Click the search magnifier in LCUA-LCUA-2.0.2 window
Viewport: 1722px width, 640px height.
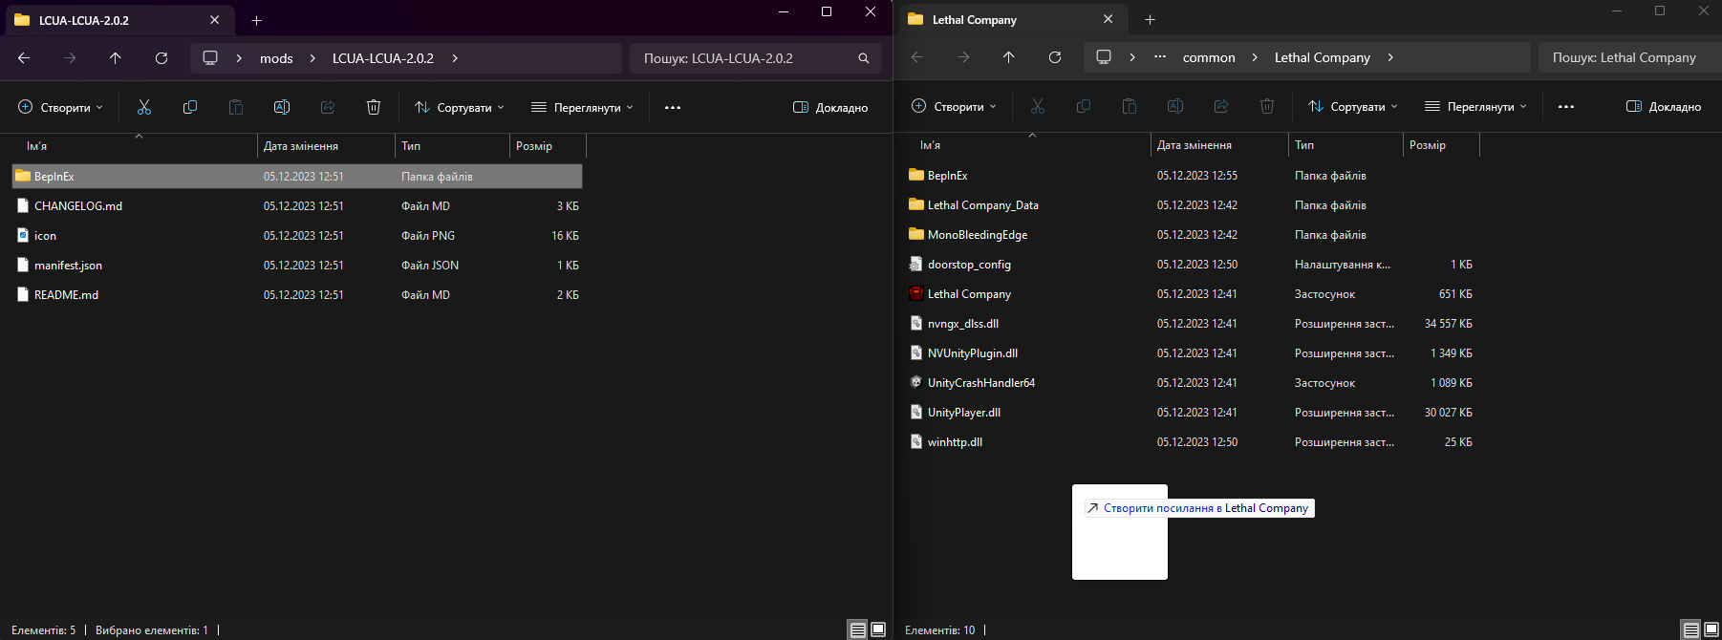[x=864, y=58]
